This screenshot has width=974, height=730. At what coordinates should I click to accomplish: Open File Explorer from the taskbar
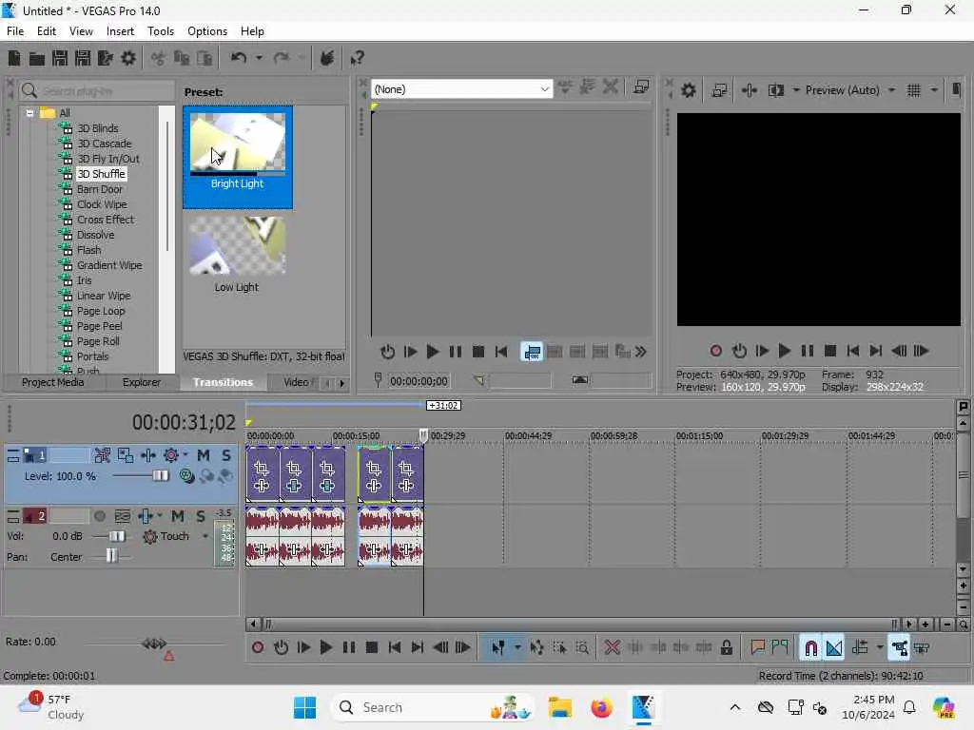[559, 707]
